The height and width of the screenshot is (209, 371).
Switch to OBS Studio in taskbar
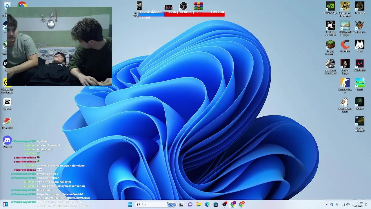tap(224, 204)
